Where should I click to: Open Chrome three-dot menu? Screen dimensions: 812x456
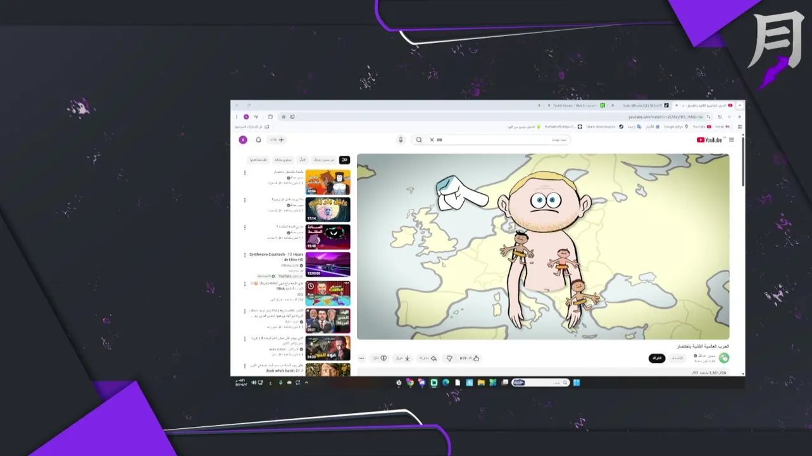click(x=237, y=117)
